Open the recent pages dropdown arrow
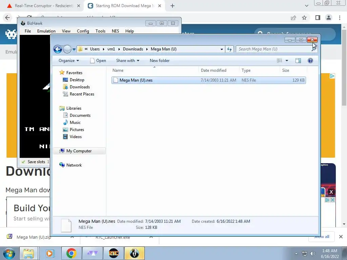Viewport: 347px width, 260px height. (74, 49)
